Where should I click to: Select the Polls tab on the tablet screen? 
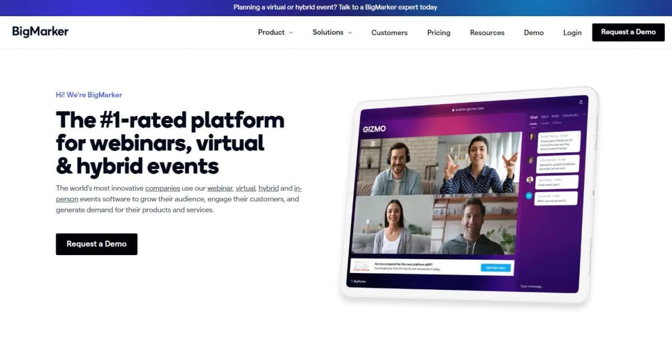pos(555,116)
